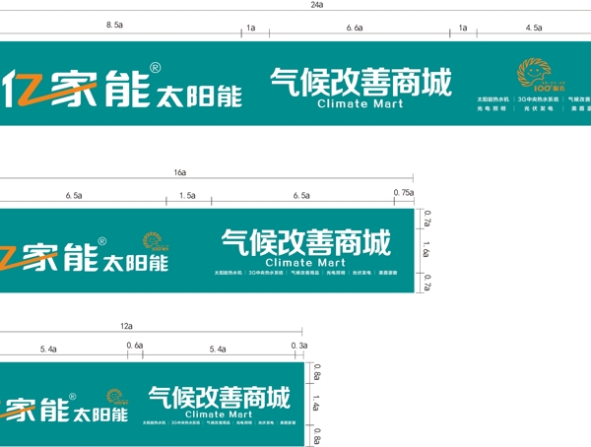Select 太阳能 text in the top banner
Image resolution: width=591 pixels, height=447 pixels.
click(199, 96)
